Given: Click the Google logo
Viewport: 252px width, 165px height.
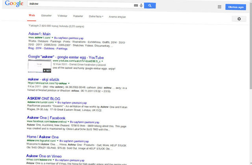Looking at the screenshot, I should pos(14,4).
